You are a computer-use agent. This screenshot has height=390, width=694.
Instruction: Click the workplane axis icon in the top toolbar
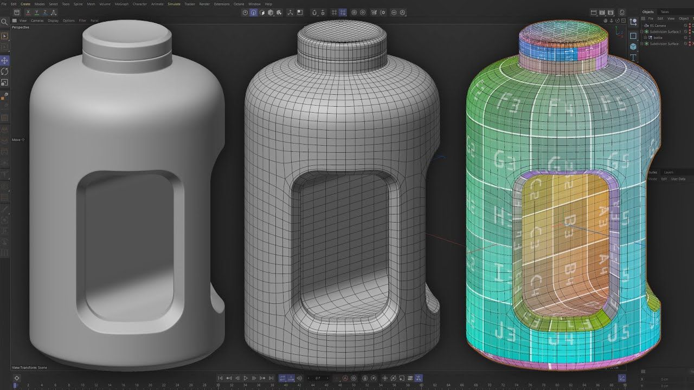tap(335, 12)
